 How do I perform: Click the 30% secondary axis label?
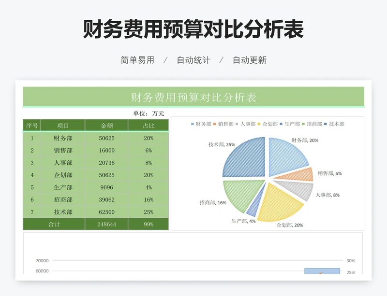(351, 261)
